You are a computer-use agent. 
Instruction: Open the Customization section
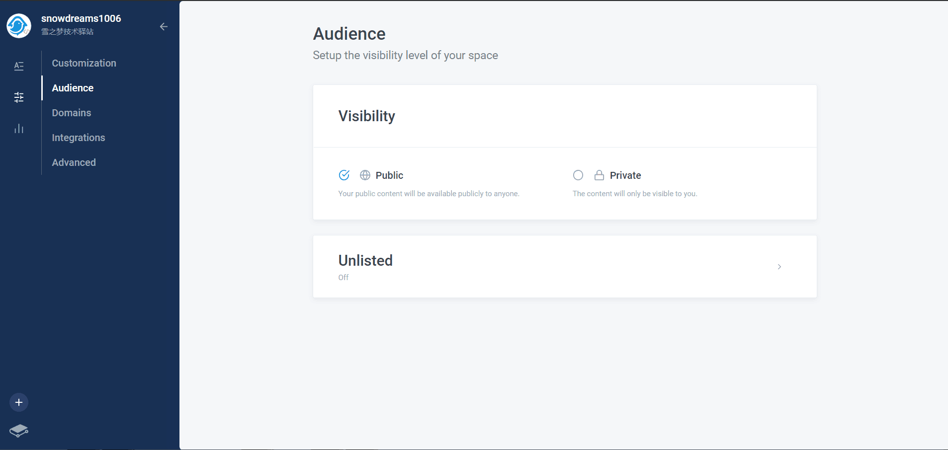84,63
